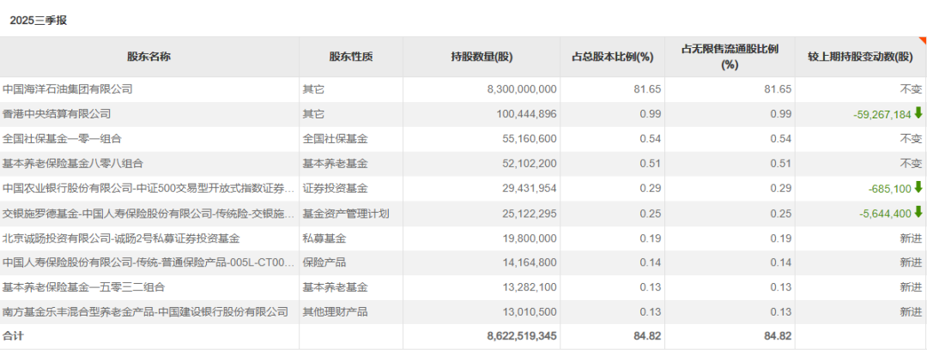
Task: Click the 股东性质 column header
Action: click(351, 57)
